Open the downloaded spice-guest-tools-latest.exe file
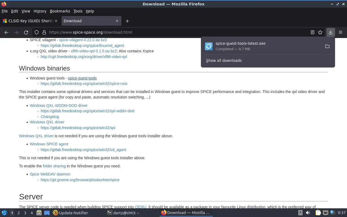 tap(263, 46)
